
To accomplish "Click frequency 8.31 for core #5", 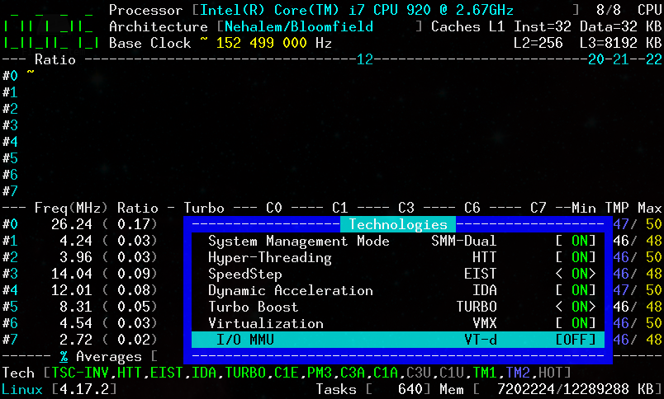I will pos(76,307).
